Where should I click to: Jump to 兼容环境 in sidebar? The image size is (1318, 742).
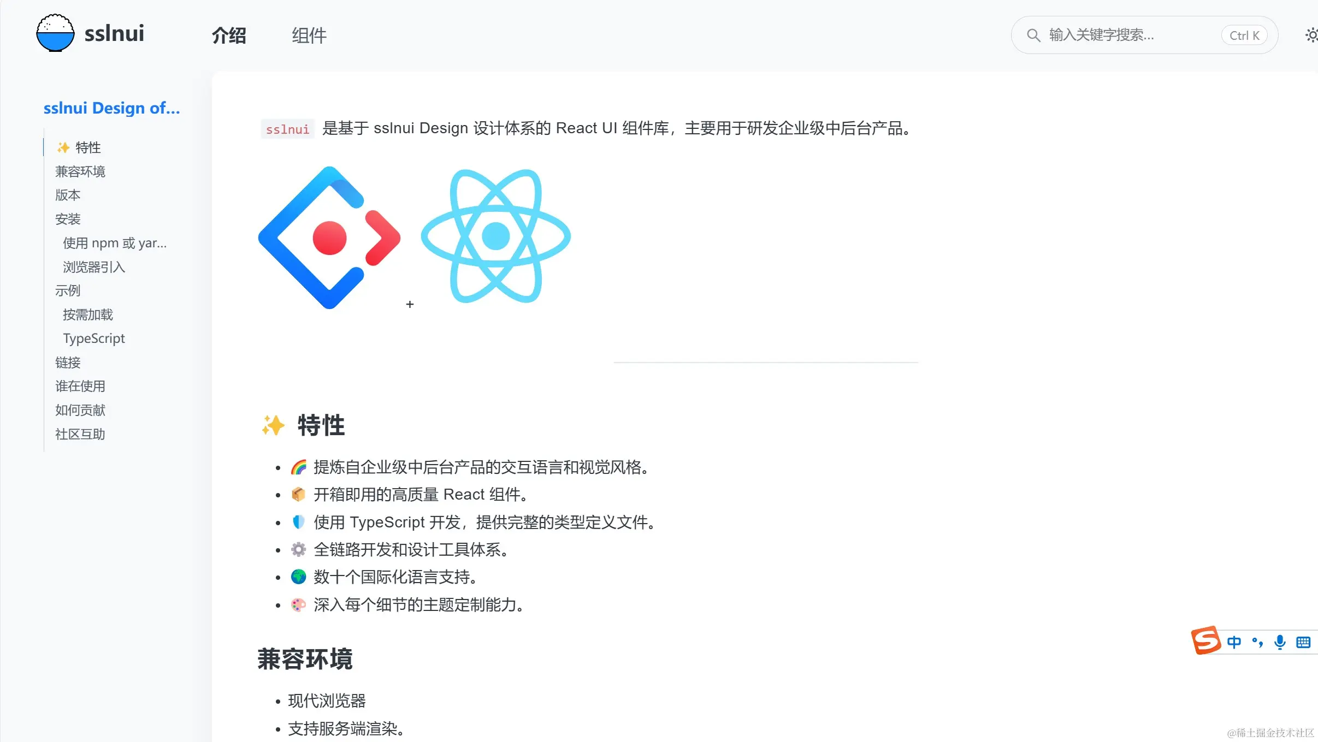click(x=80, y=171)
